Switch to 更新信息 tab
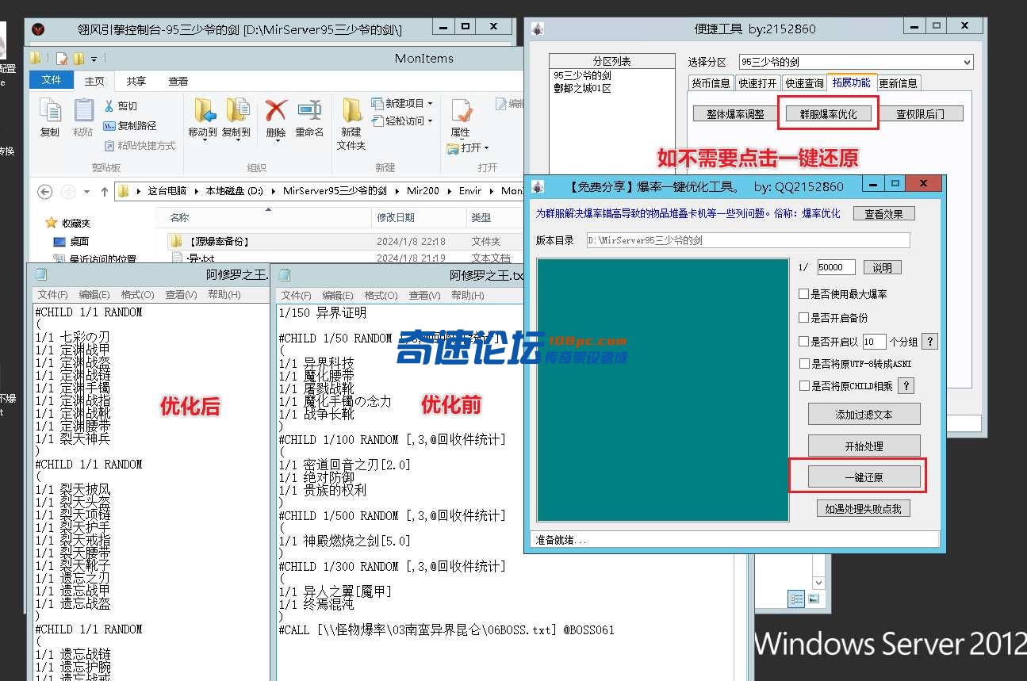The width and height of the screenshot is (1027, 681). [898, 83]
